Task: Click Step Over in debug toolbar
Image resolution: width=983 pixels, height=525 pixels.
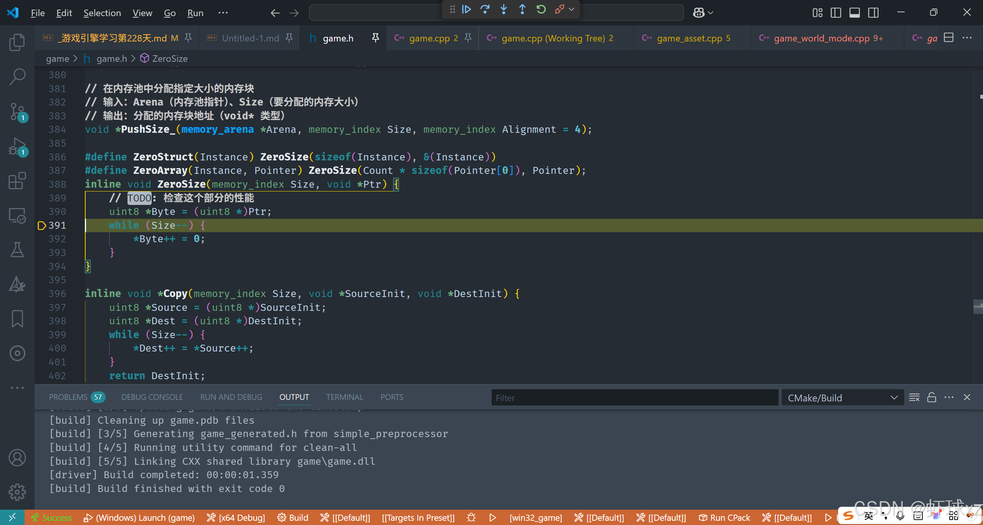Action: pyautogui.click(x=485, y=9)
